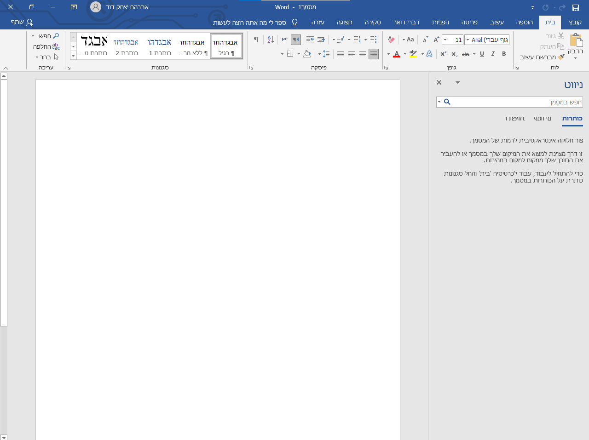Switch to the תוצאות results tab

pyautogui.click(x=515, y=119)
